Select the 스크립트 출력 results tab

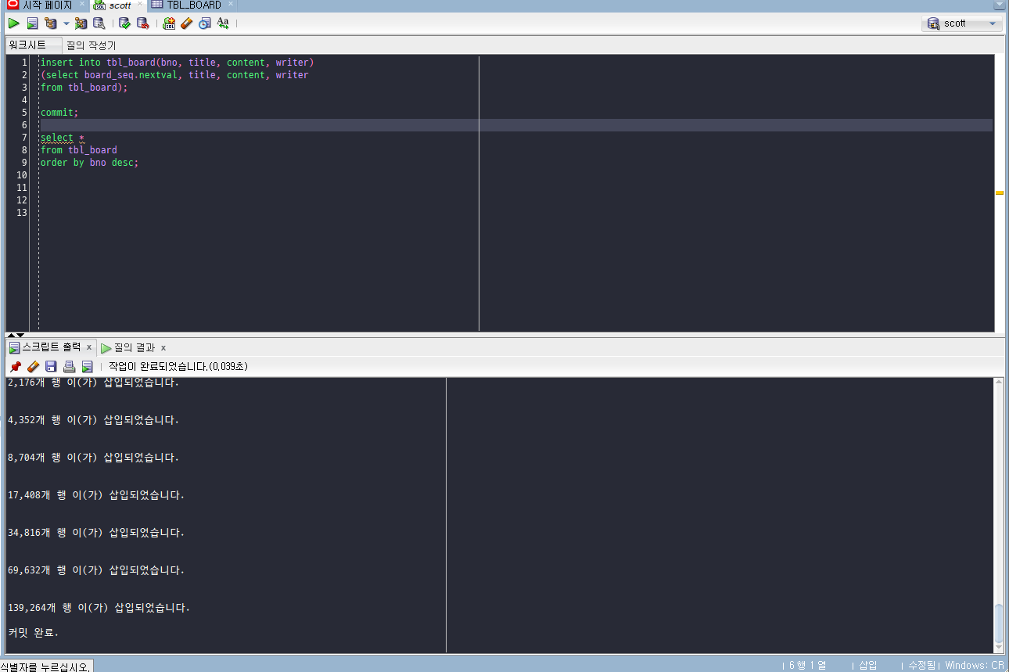51,347
